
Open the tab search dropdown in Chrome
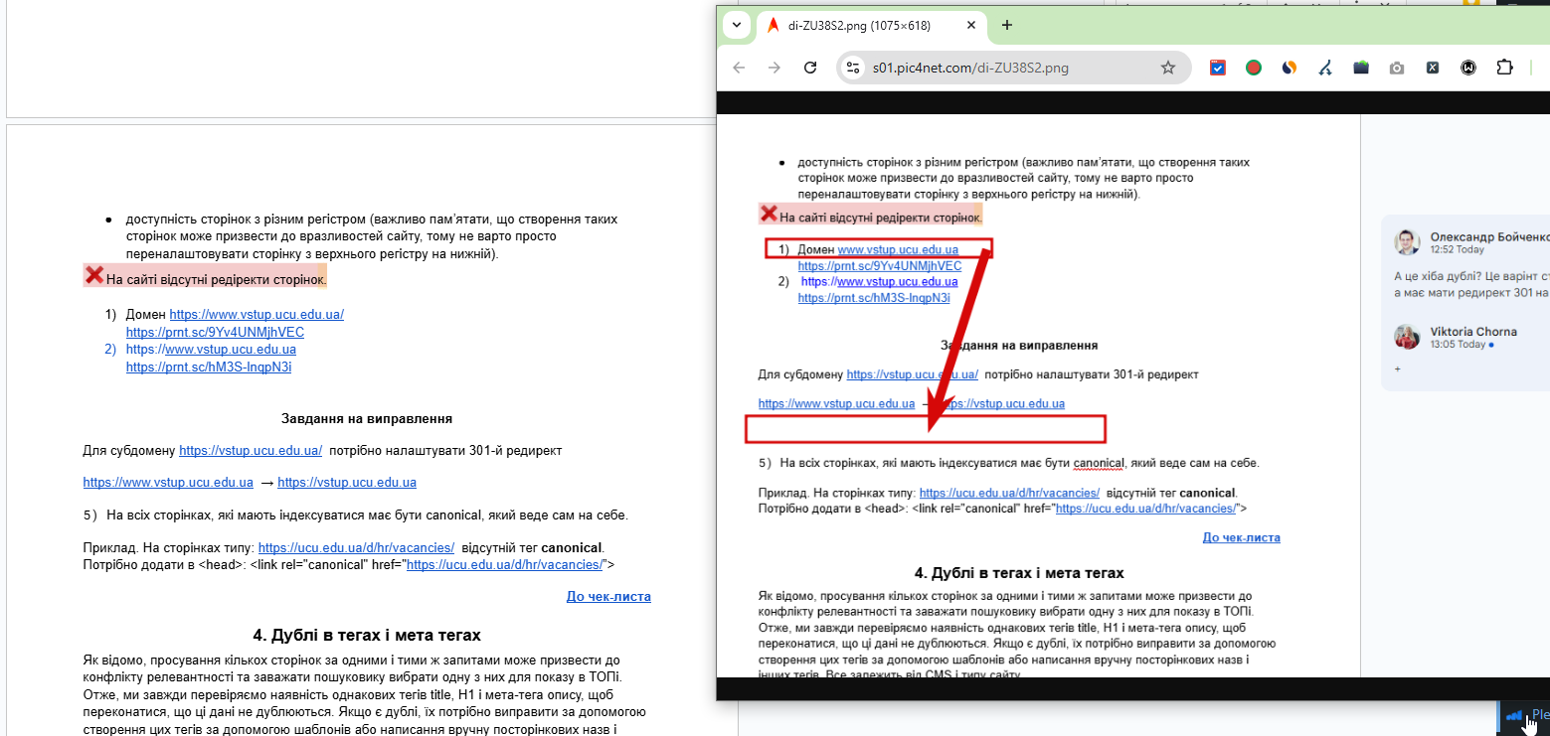coord(737,25)
